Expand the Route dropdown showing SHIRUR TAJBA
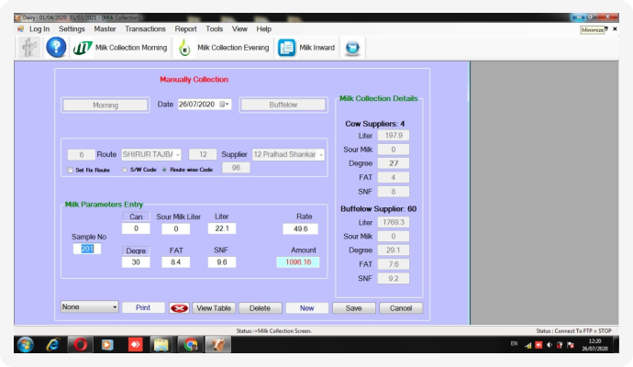The image size is (633, 367). 177,154
